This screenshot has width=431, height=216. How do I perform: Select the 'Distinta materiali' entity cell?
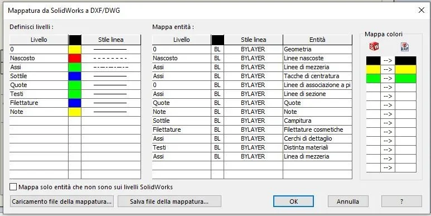tap(317, 147)
